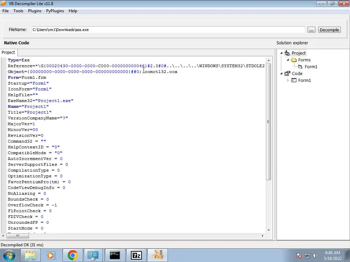This screenshot has width=350, height=262.
Task: Select Project in Solution explorer
Action: click(x=298, y=53)
